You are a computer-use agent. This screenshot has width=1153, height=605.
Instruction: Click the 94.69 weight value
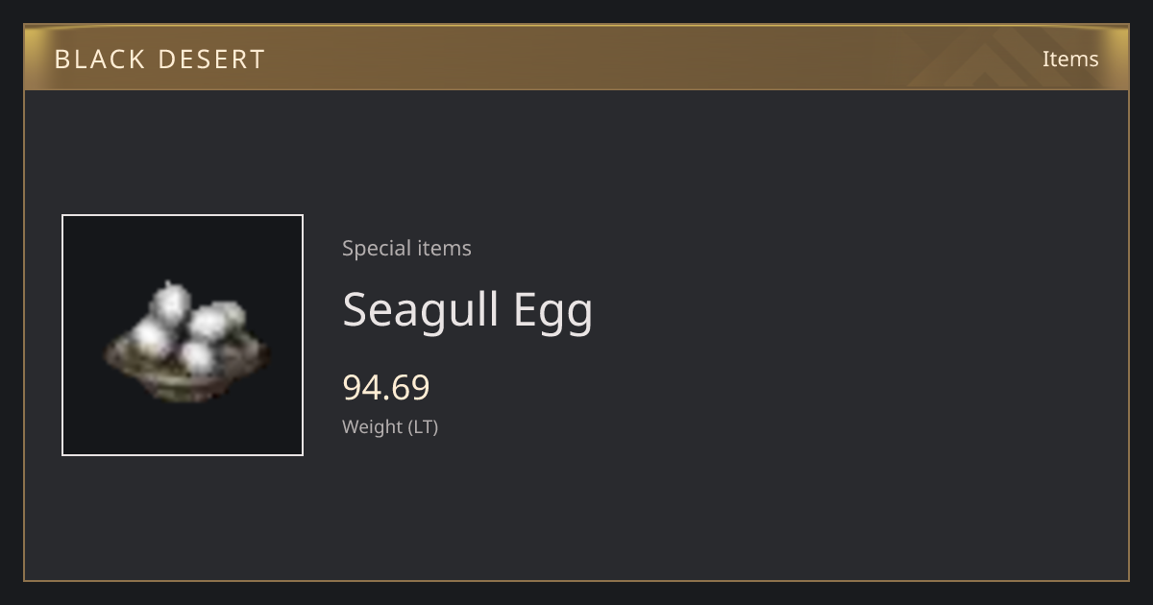[386, 388]
